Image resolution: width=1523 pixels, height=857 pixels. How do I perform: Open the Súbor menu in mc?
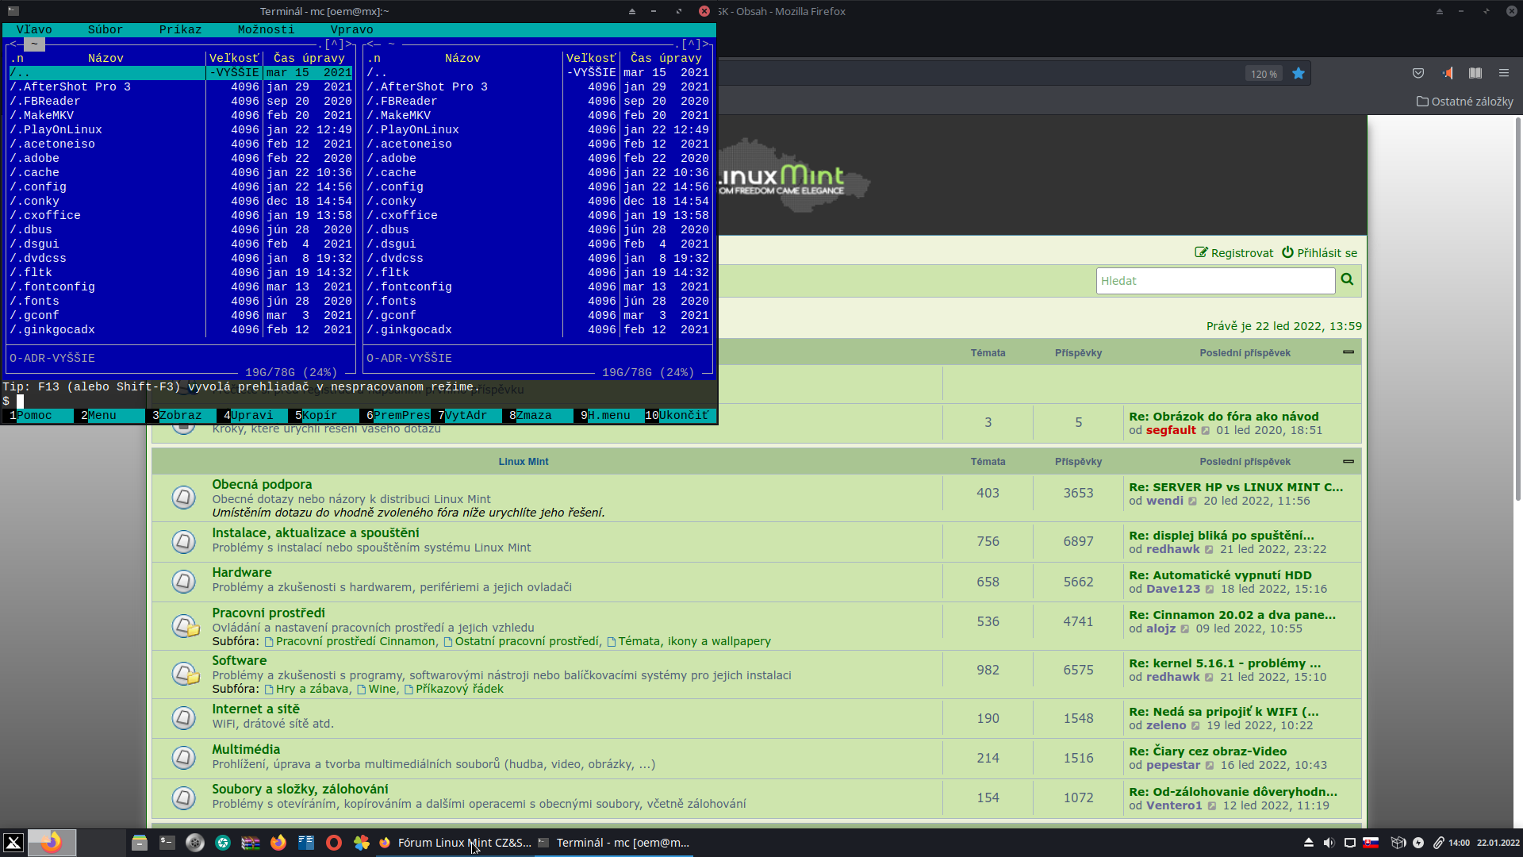coord(105,29)
